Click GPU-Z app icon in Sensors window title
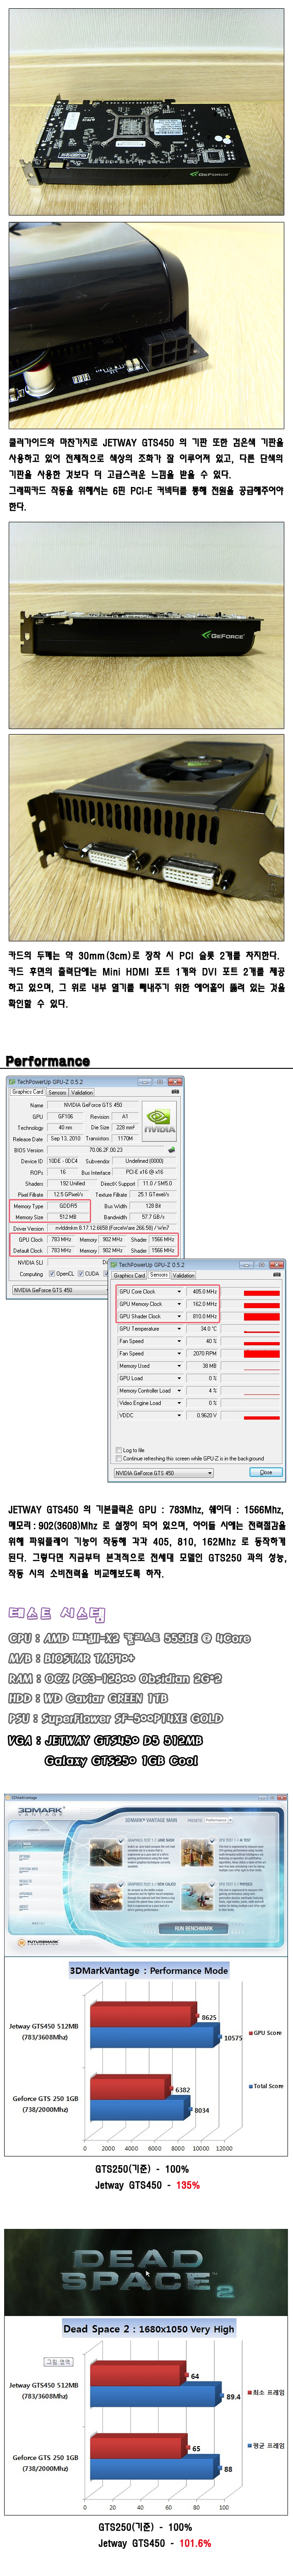The image size is (293, 2576). [114, 1265]
